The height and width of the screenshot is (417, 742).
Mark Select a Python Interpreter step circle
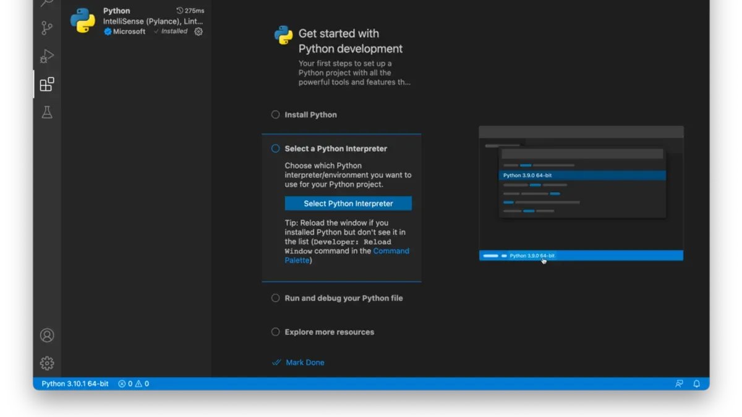[276, 148]
